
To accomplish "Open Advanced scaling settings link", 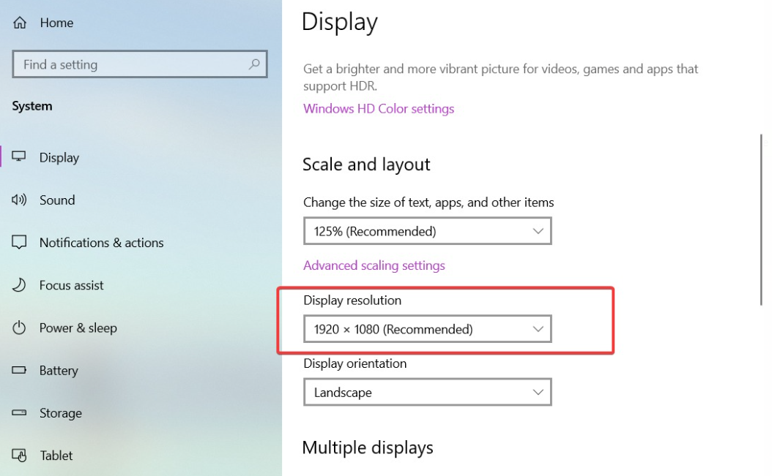I will [374, 265].
